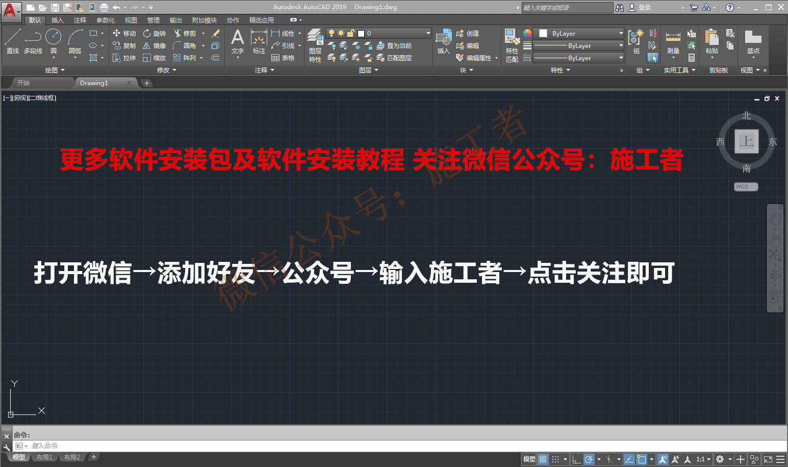This screenshot has height=467, width=788.
Task: Click the Rotate (旋转) tool
Action: coord(154,33)
